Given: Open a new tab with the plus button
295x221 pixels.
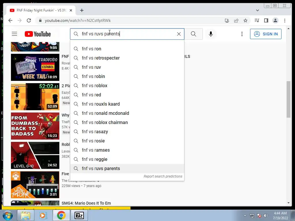Looking at the screenshot, I should coord(82,10).
